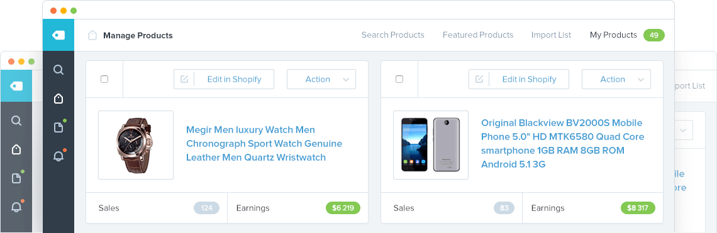Expand the Action dropdown on watch card
Image resolution: width=717 pixels, height=233 pixels.
coord(321,79)
